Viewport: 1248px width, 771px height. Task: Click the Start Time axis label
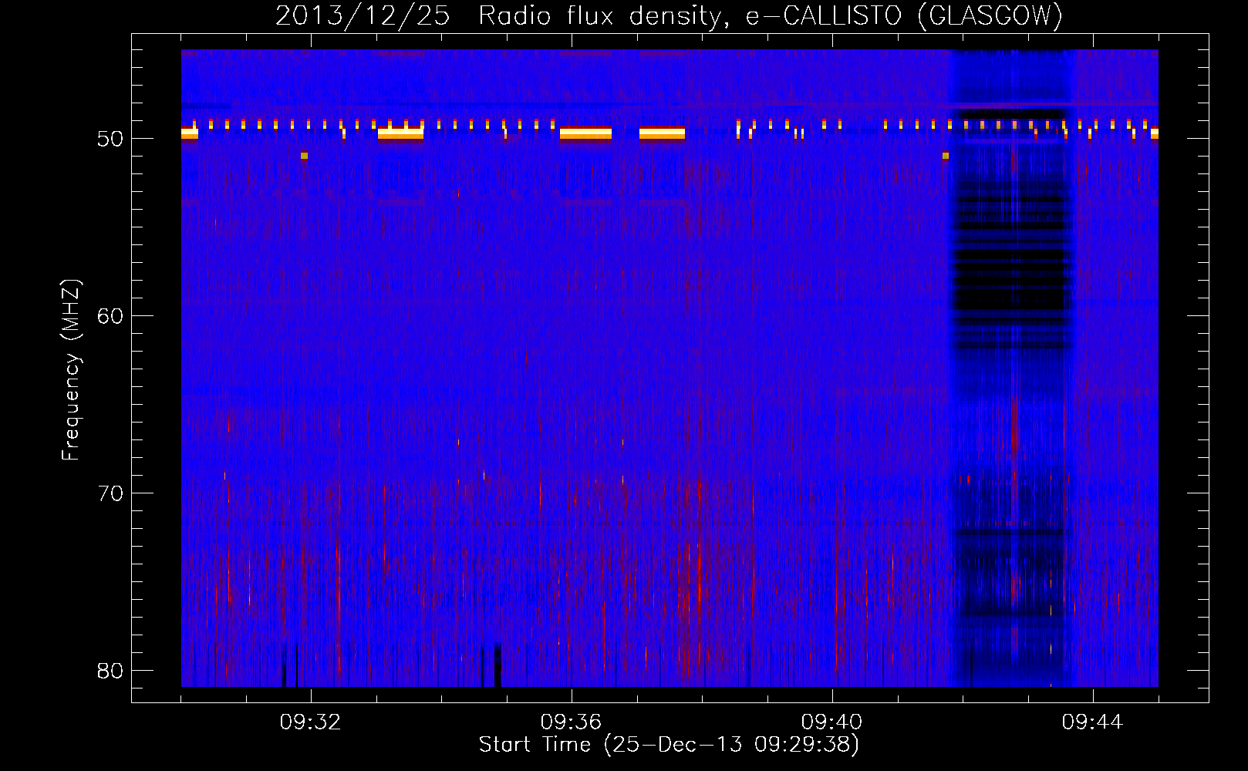(669, 745)
